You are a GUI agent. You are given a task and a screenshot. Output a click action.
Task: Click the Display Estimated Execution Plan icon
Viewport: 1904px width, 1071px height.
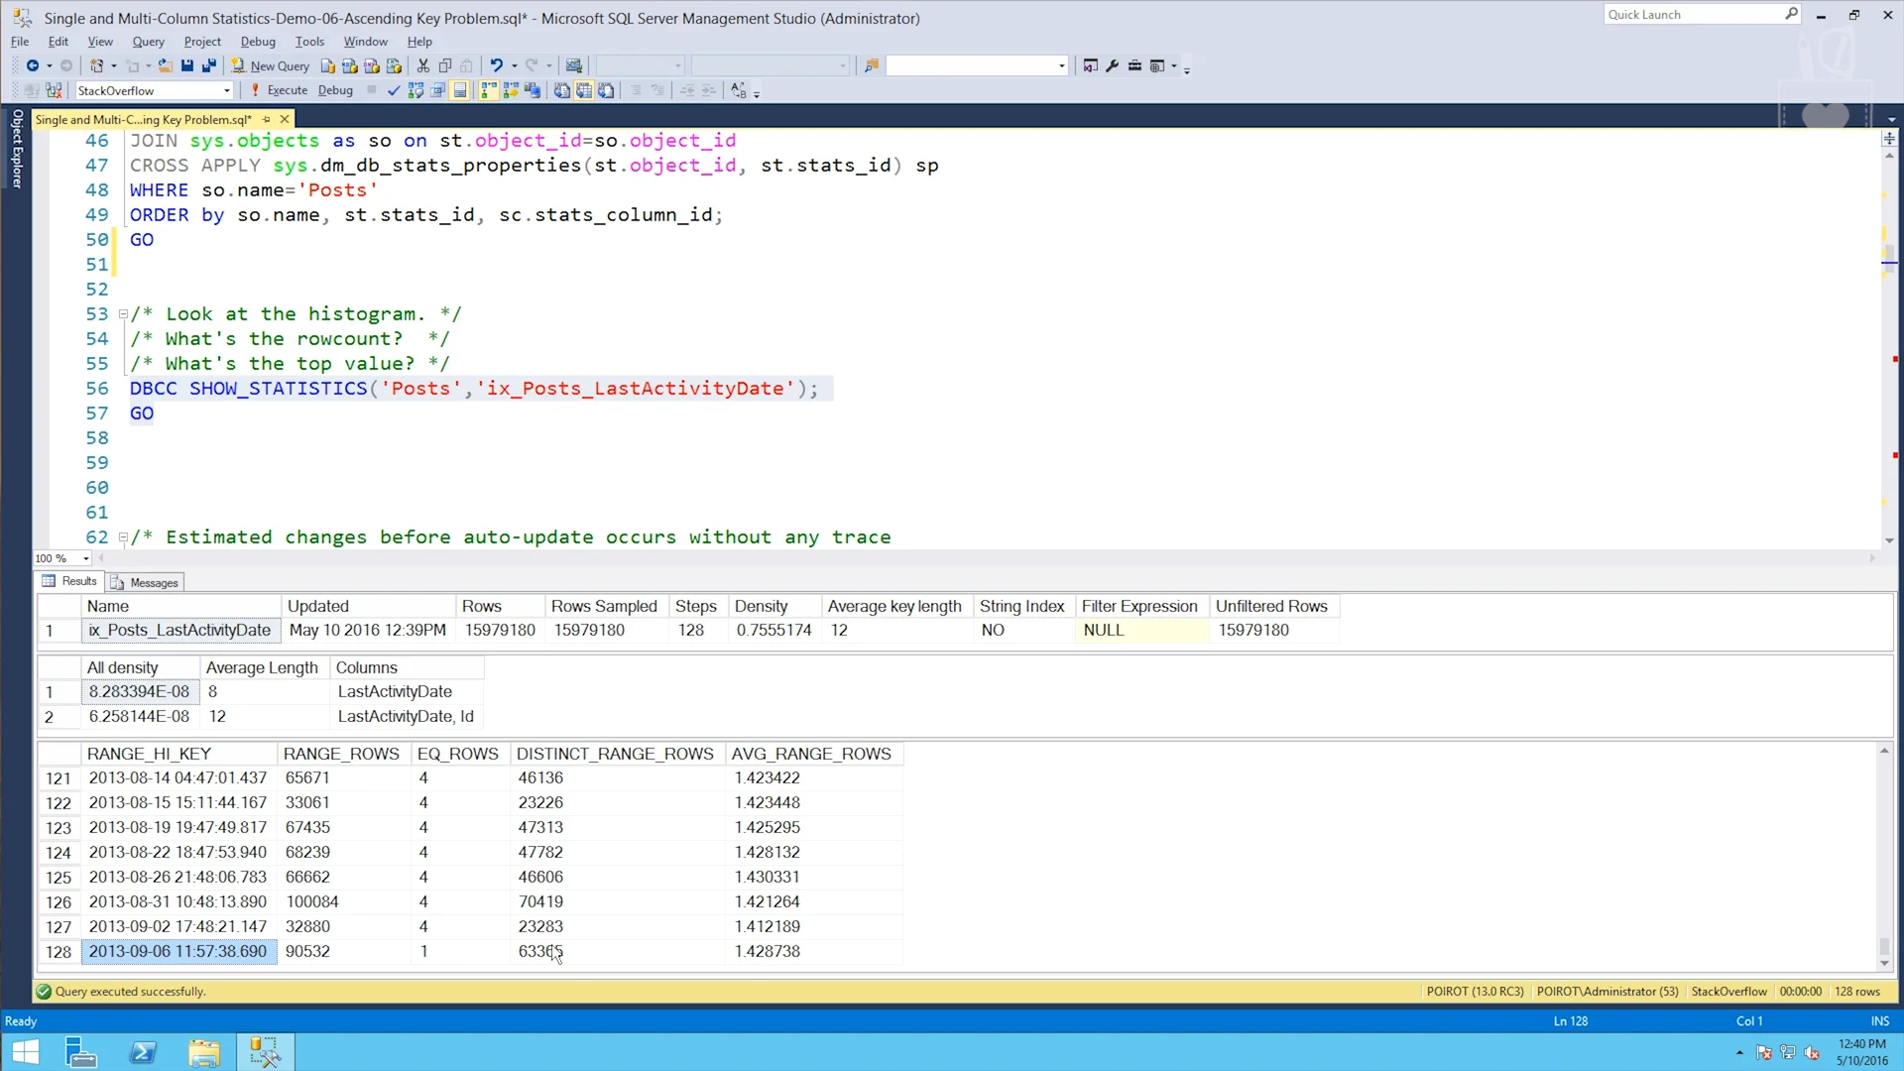point(416,90)
